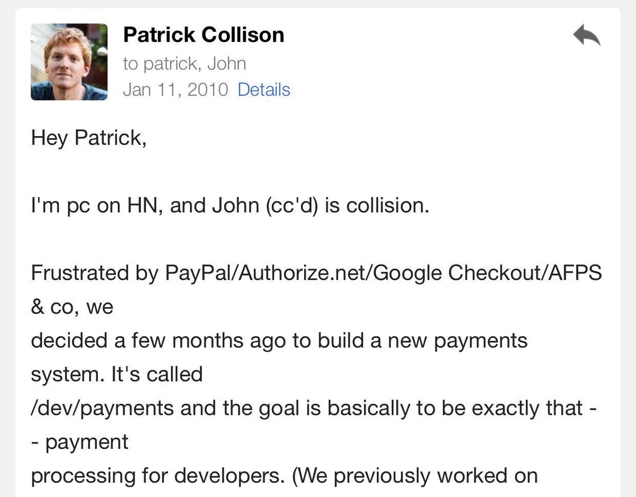
Task: Click the "system. It's called" line
Action: (117, 374)
